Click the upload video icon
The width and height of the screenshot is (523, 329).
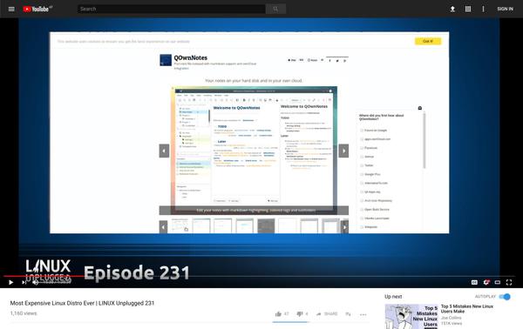tap(452, 9)
